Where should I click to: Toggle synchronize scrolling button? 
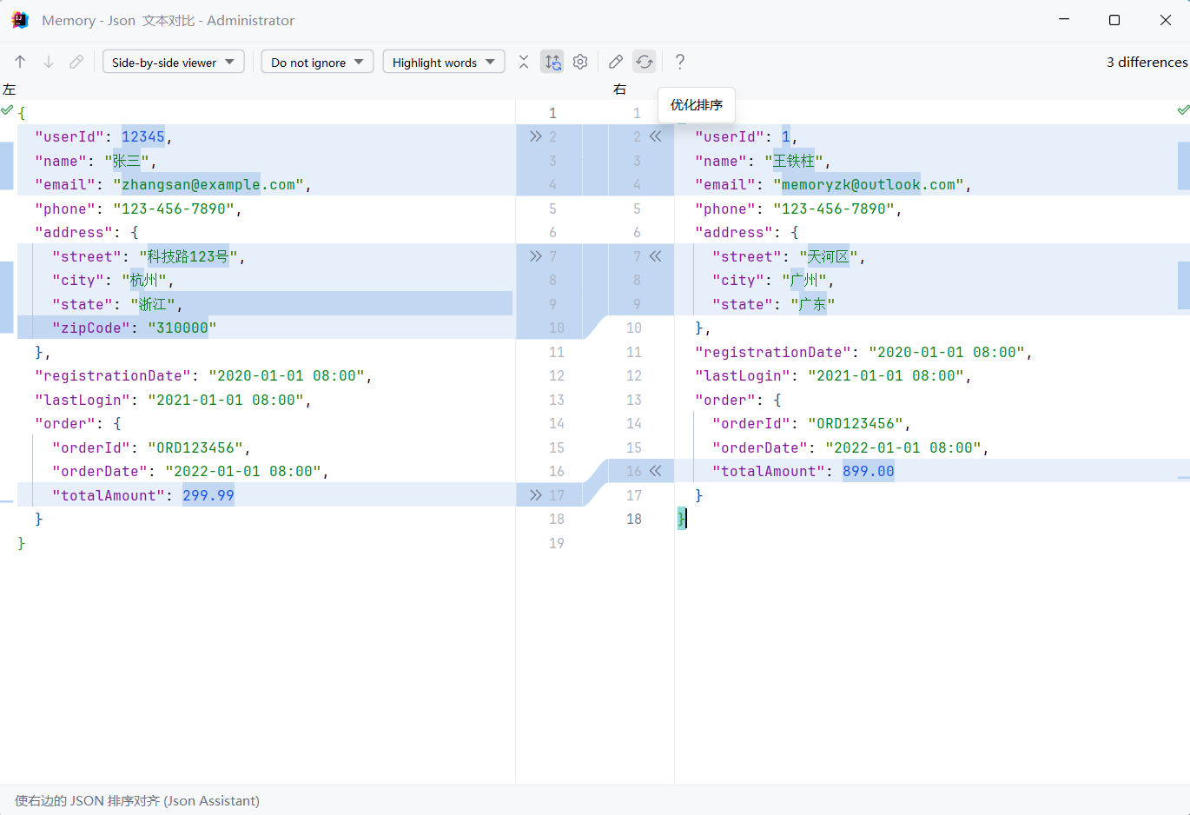(552, 62)
